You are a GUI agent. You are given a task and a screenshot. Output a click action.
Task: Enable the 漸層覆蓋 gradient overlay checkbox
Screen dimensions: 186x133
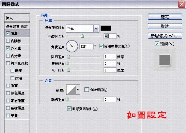pos(8,101)
